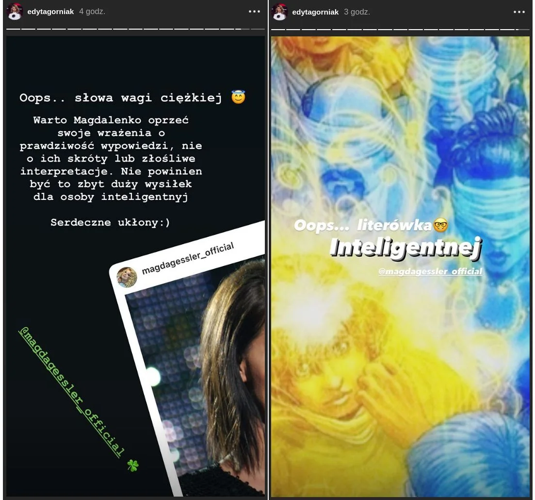Click the '4 godz.' timestamp
The height and width of the screenshot is (500, 535).
pyautogui.click(x=92, y=12)
